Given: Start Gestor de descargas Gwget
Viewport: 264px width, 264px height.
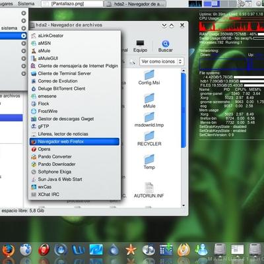Looking at the screenshot, I should (75, 119).
